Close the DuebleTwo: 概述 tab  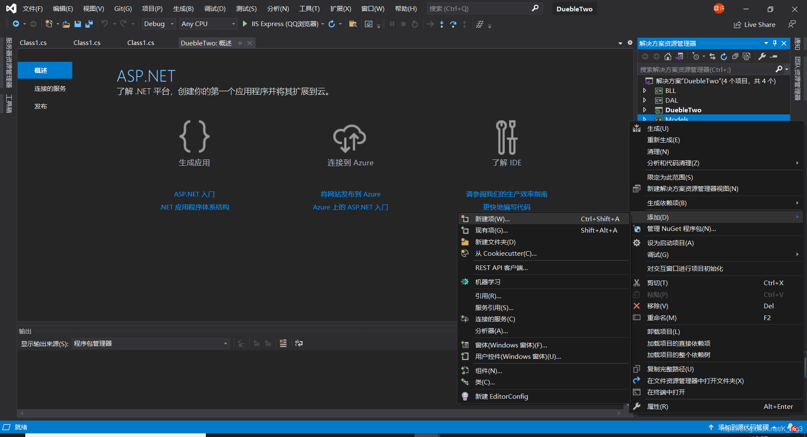coord(250,43)
